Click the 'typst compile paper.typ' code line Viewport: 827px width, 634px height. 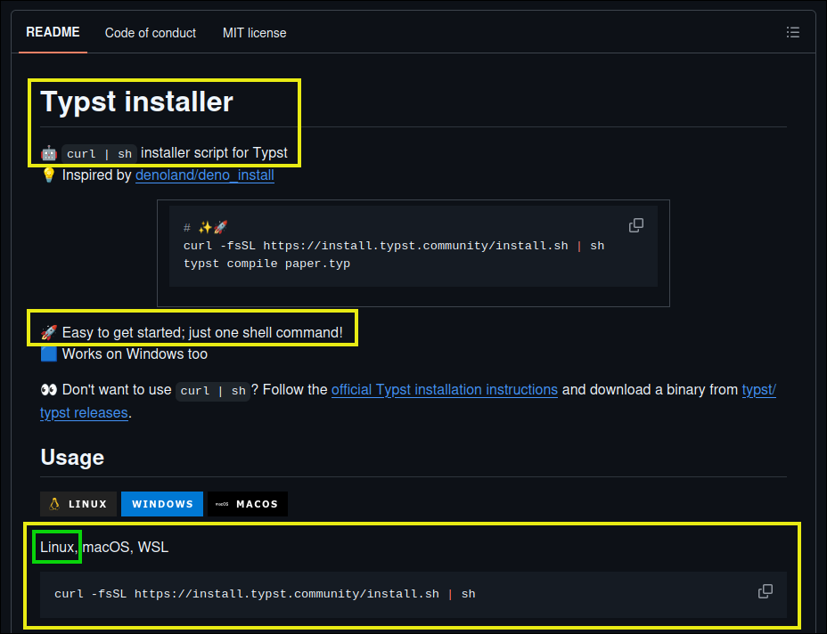click(266, 264)
